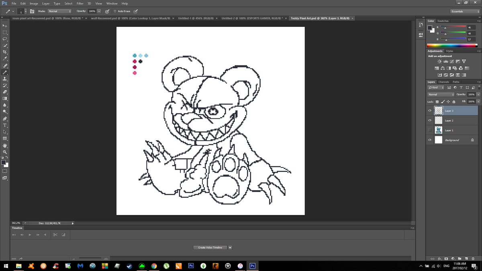
Task: Switch to the Swatches tab
Action: pyautogui.click(x=443, y=21)
